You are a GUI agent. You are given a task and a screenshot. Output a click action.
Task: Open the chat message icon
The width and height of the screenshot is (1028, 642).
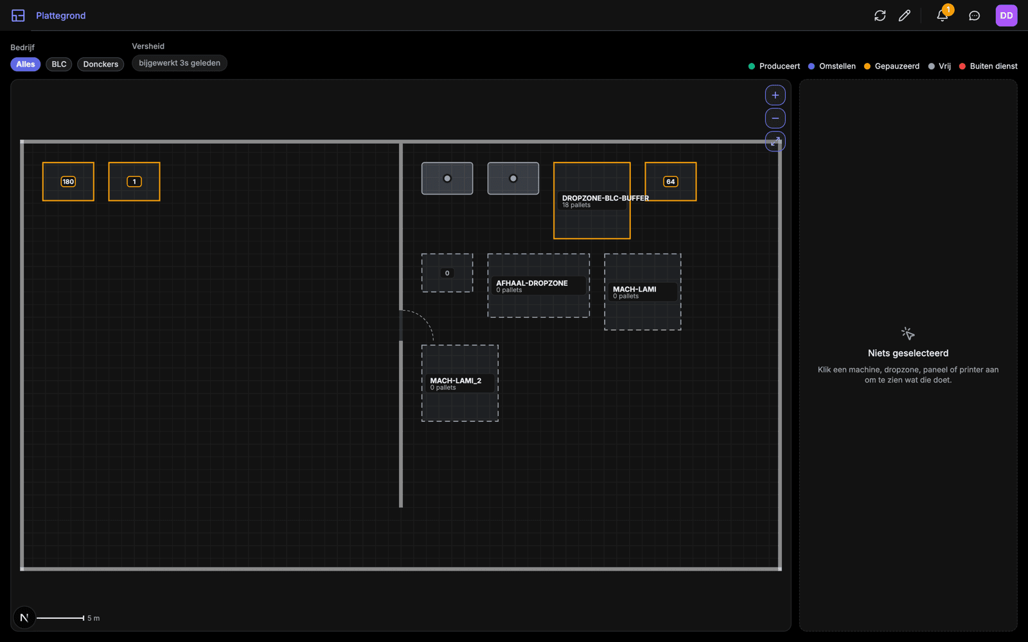coord(975,15)
